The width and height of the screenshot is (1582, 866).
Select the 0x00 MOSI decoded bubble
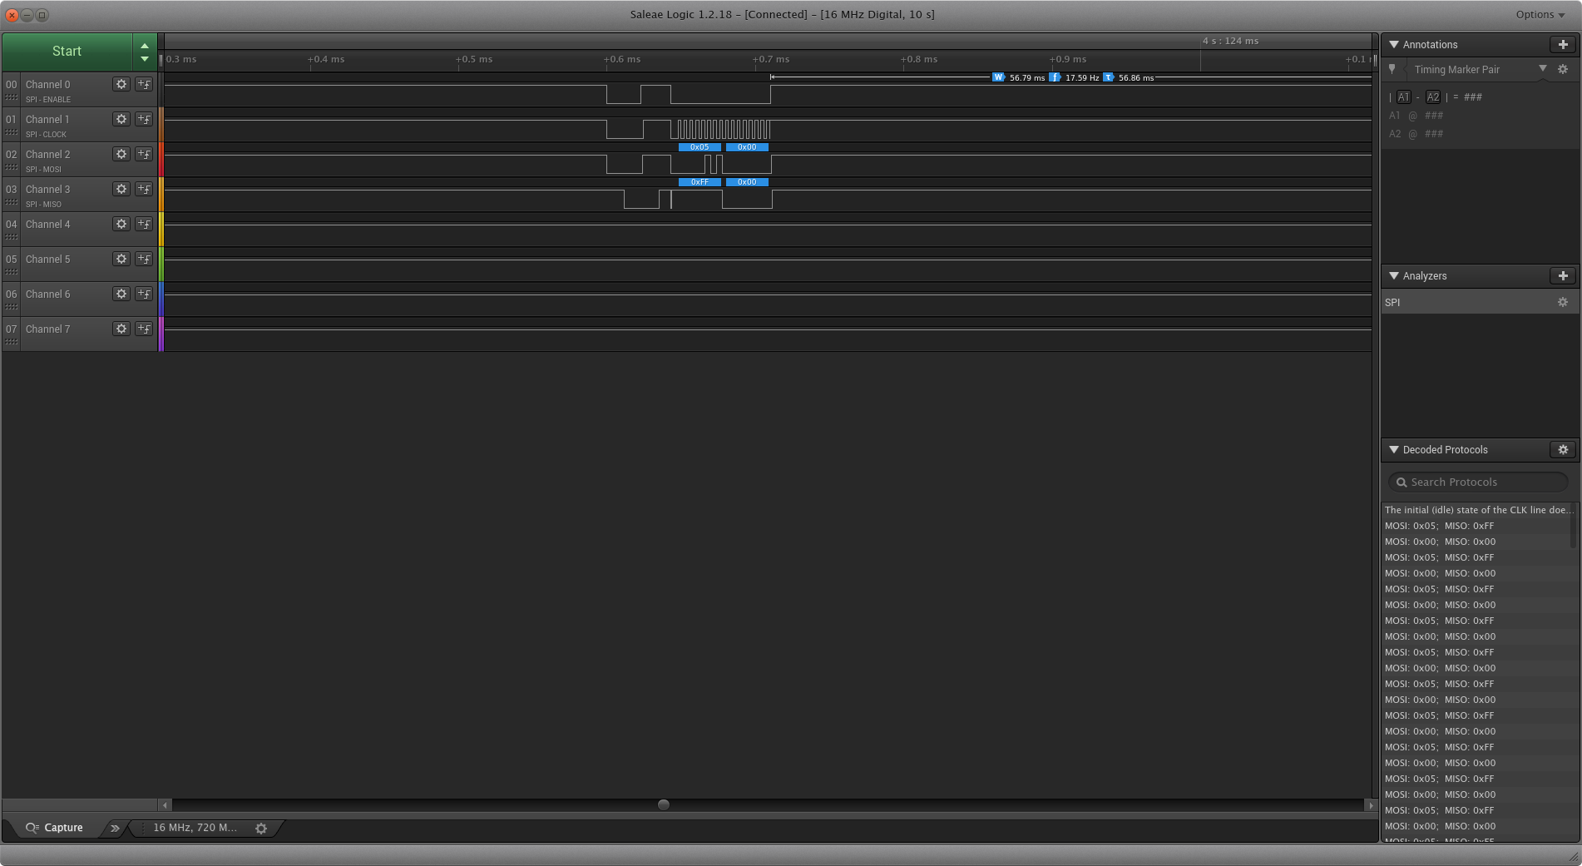pos(747,147)
